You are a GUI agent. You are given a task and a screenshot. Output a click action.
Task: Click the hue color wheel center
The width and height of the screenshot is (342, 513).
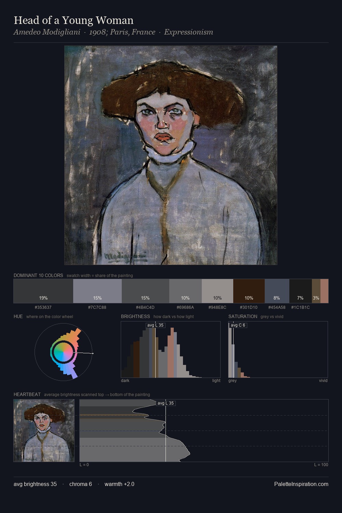point(63,353)
